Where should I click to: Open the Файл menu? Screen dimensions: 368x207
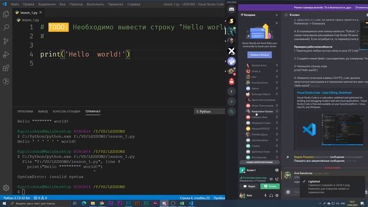[x=15, y=4]
